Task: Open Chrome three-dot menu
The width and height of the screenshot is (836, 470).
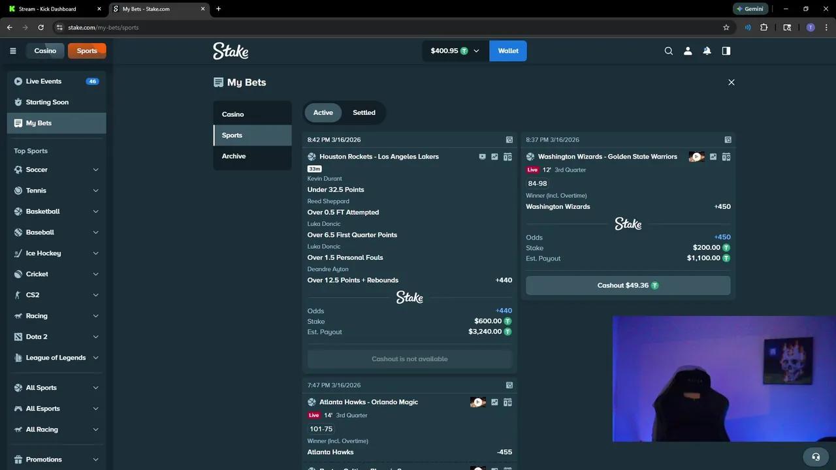Action: [827, 27]
